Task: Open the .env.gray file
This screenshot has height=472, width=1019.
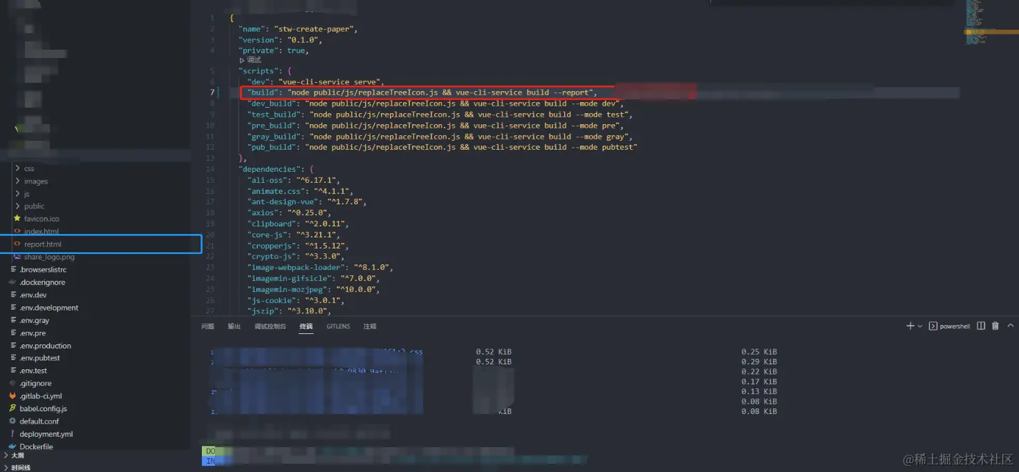Action: 34,320
